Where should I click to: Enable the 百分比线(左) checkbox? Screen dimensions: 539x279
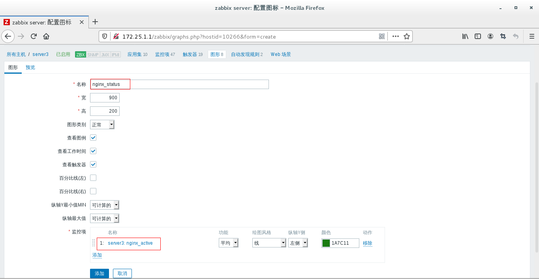(x=93, y=178)
